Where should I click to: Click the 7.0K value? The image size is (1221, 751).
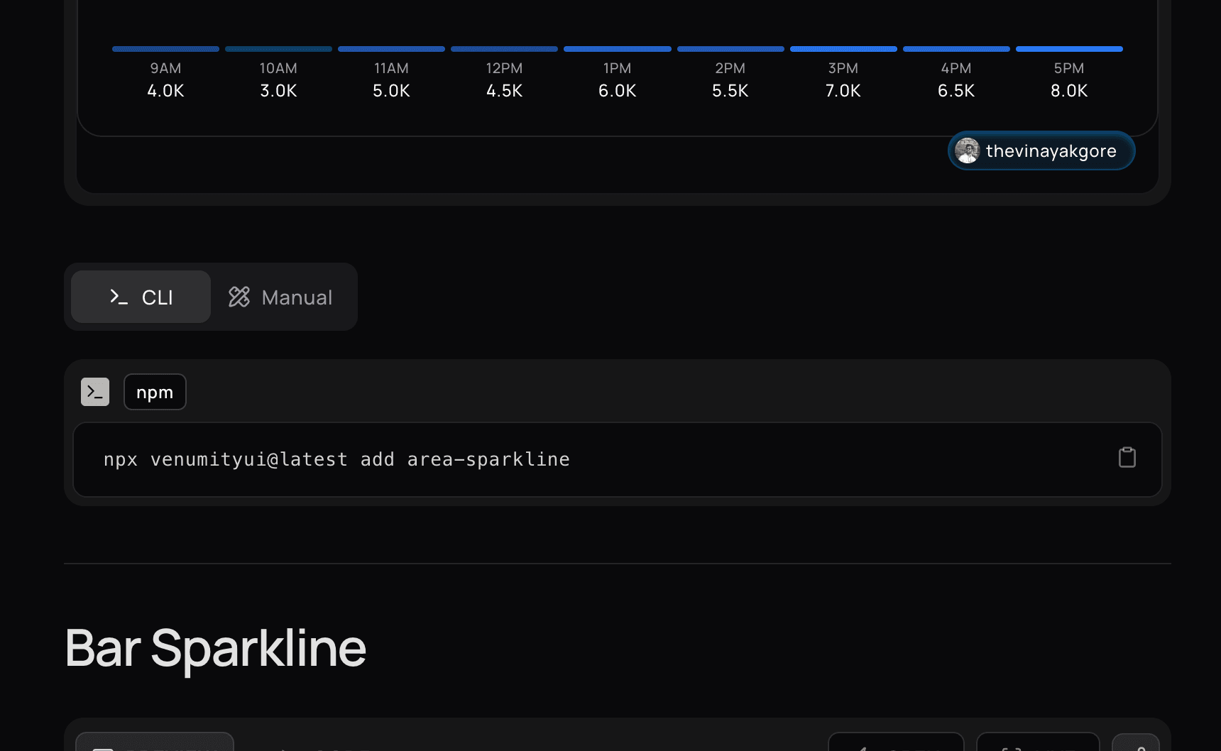click(x=843, y=91)
